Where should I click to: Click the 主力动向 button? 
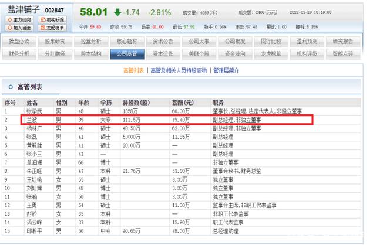[19, 19]
